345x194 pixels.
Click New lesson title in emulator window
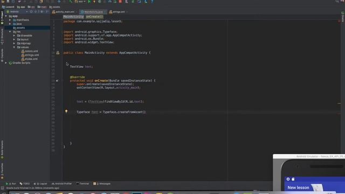(x=298, y=188)
